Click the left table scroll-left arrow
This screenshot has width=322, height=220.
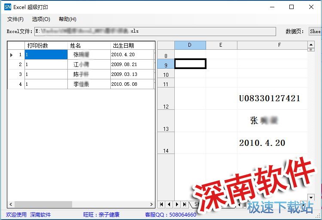pyautogui.click(x=11, y=205)
